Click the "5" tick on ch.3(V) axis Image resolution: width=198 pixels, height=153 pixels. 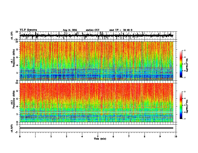tap(17, 124)
